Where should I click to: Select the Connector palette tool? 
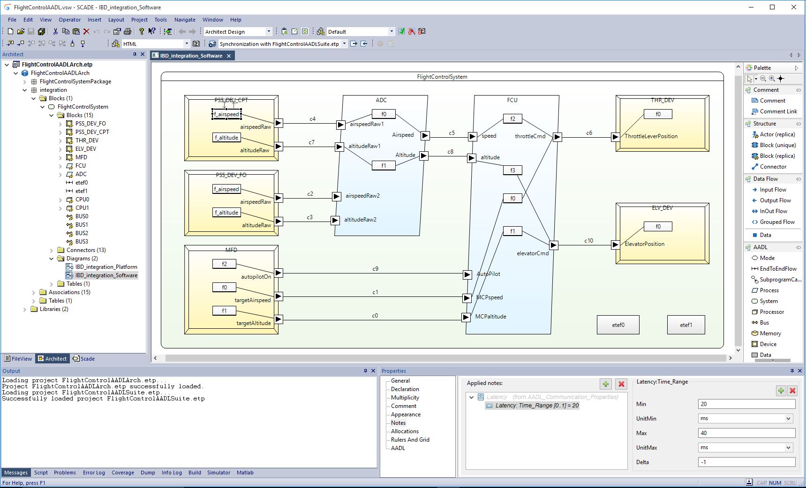(769, 167)
